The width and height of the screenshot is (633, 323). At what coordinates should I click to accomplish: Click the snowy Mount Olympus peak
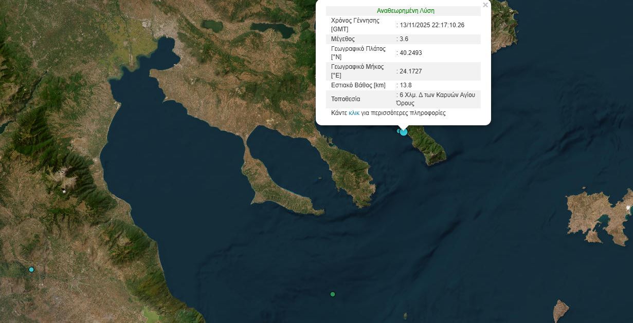pyautogui.click(x=64, y=191)
